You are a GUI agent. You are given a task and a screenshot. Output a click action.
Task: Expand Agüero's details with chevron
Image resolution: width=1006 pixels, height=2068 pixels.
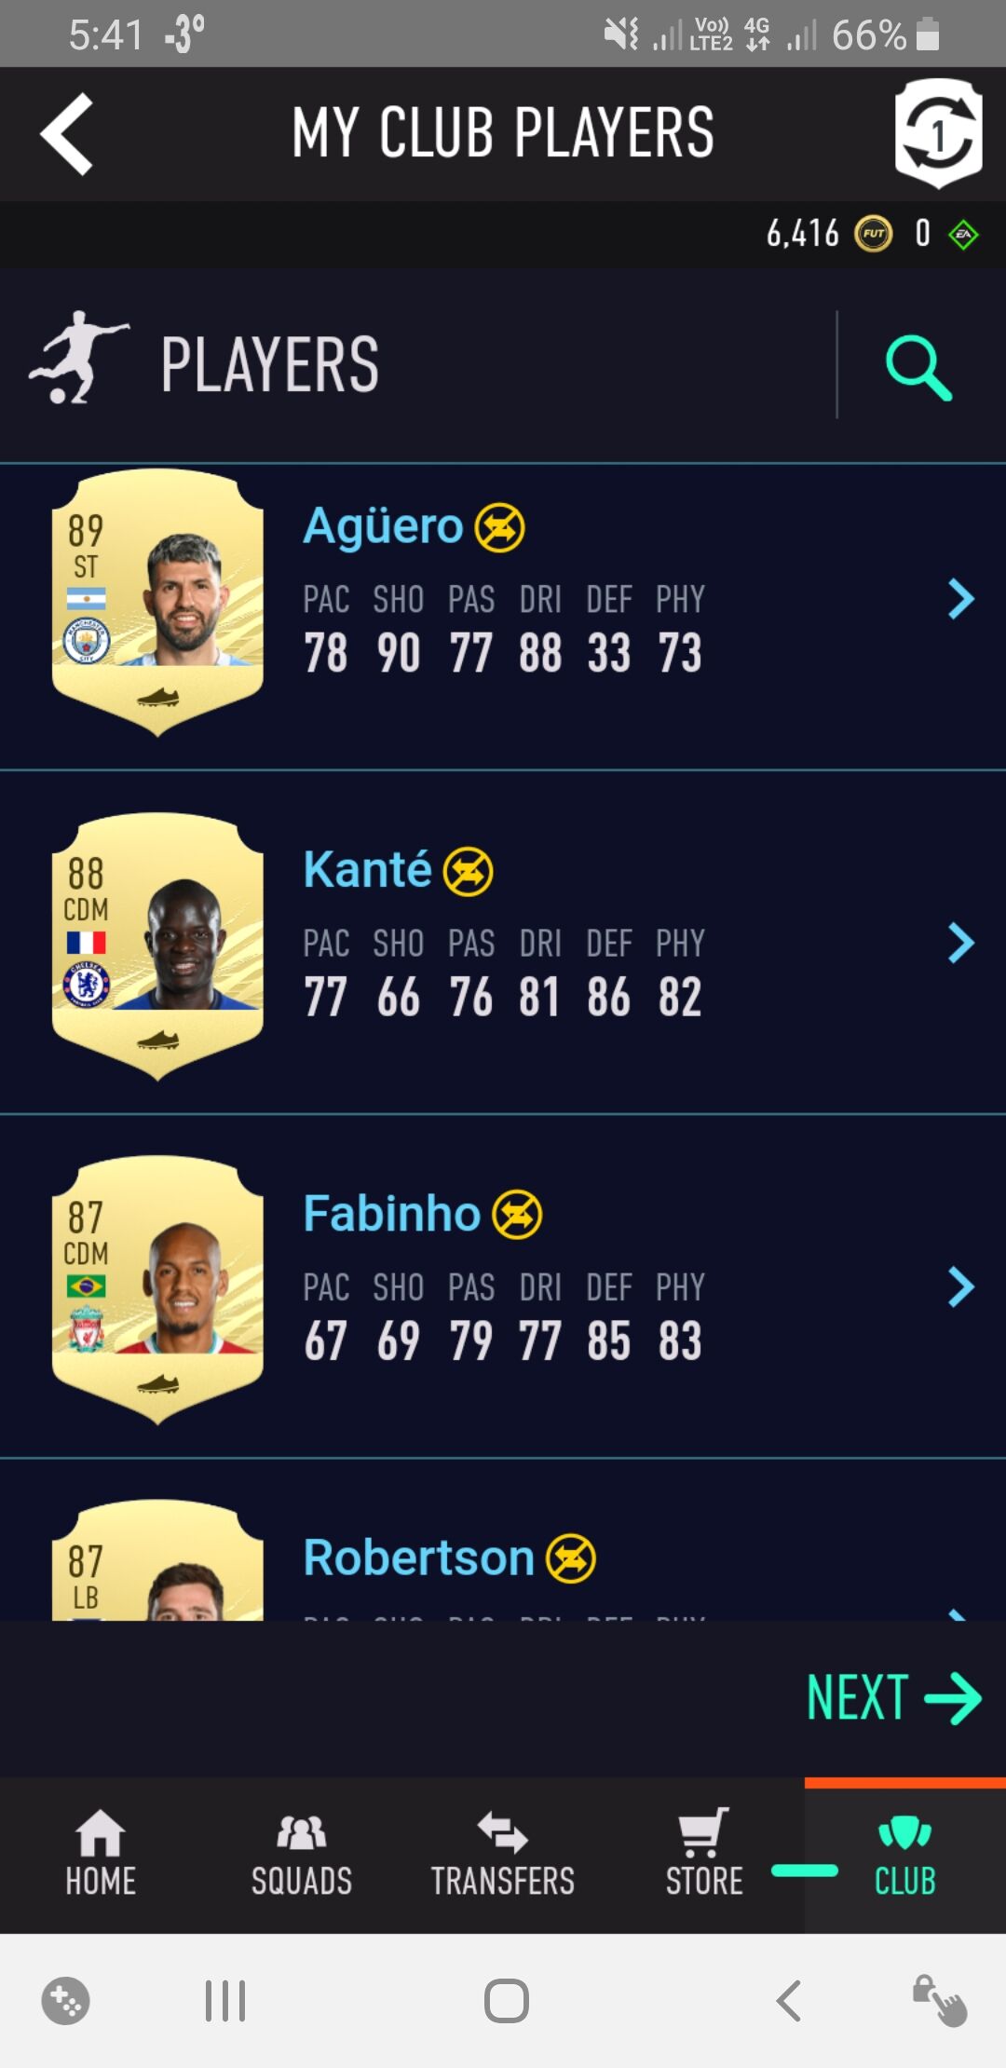960,599
